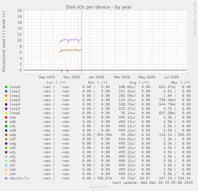
Task: Click the 'sdm' legend label
Action: [13, 170]
